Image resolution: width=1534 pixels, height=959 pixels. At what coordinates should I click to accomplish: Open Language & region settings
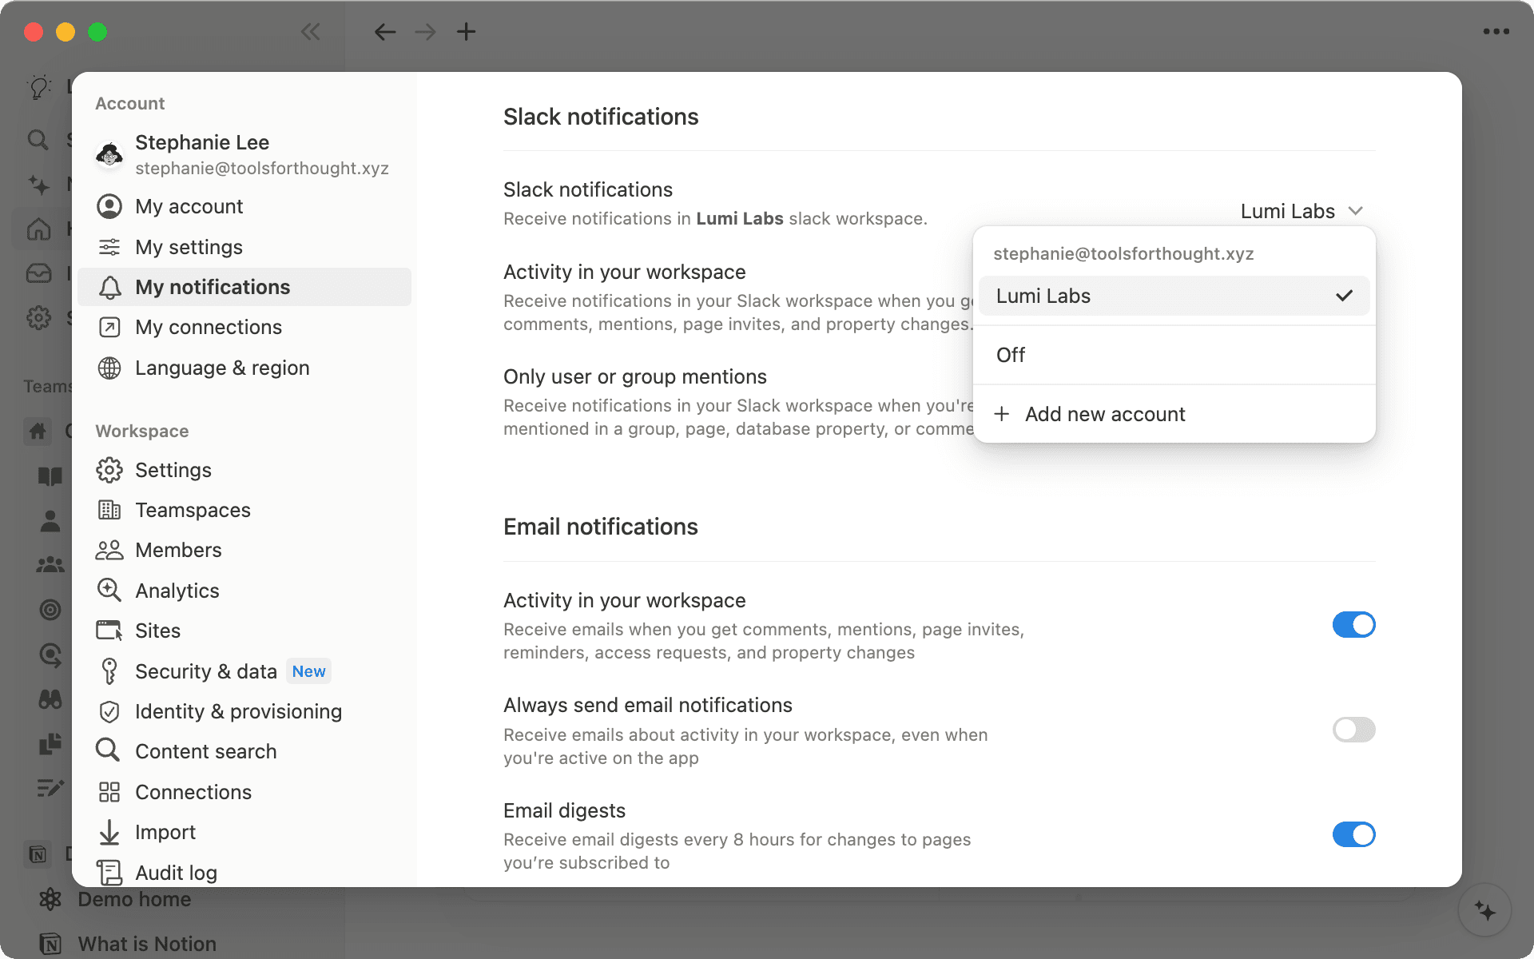tap(222, 368)
